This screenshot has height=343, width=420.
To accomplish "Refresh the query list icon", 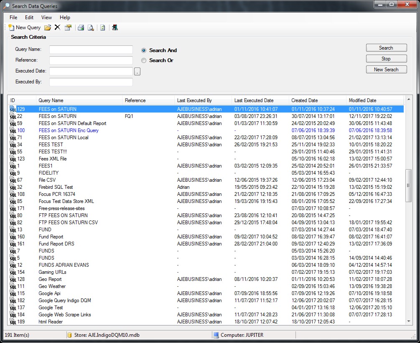I will [x=102, y=28].
